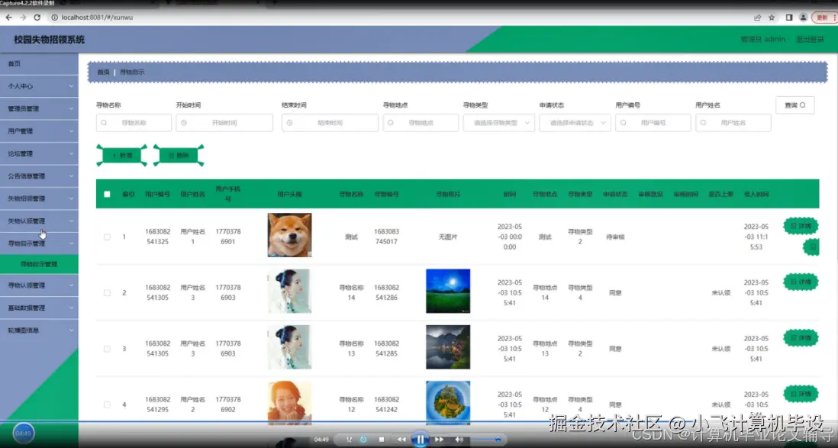
Task: Click the media player fast-forward button
Action: [440, 440]
